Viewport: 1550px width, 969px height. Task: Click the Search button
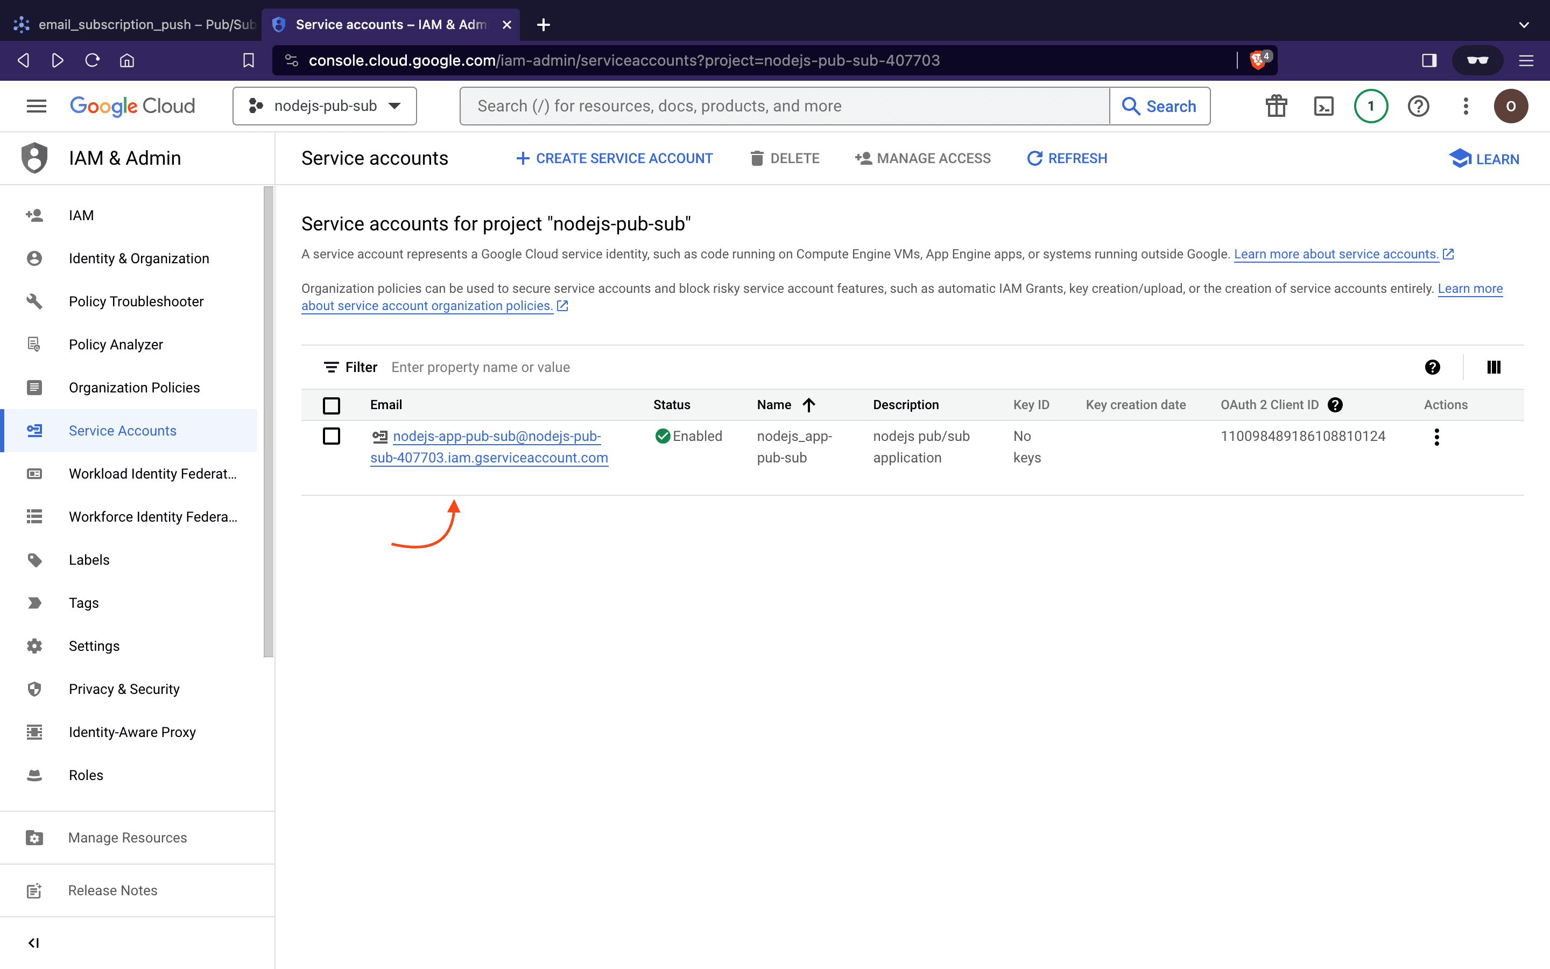(x=1159, y=106)
